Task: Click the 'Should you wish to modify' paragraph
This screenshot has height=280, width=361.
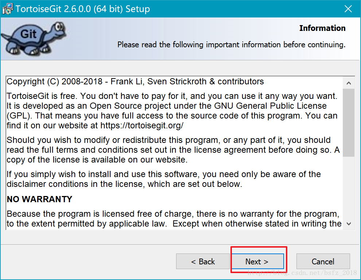Action: point(173,150)
